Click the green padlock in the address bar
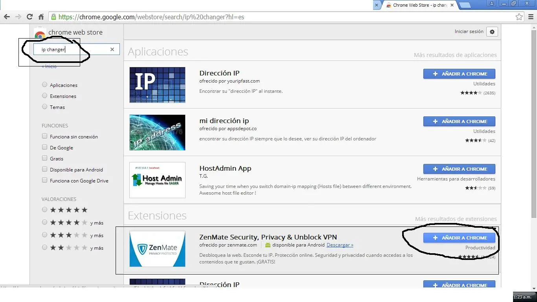 click(53, 17)
